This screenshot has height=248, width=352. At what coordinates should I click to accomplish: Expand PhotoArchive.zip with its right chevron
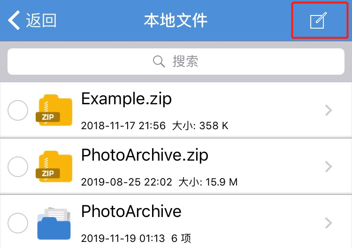point(329,167)
